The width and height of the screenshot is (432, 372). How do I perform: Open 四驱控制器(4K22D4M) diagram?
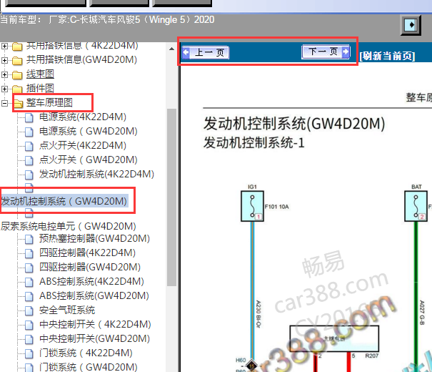point(87,253)
